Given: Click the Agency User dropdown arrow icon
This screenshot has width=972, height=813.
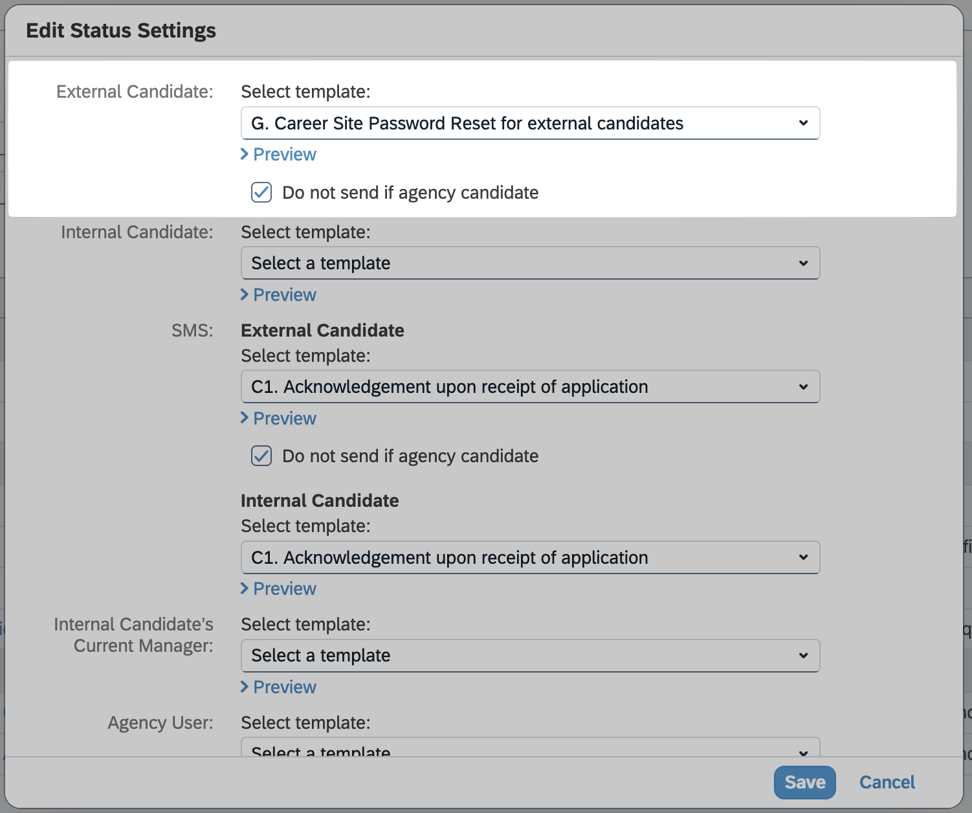Looking at the screenshot, I should (x=803, y=752).
